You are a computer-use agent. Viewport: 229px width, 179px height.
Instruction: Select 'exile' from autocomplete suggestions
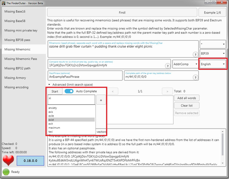pos(71,116)
